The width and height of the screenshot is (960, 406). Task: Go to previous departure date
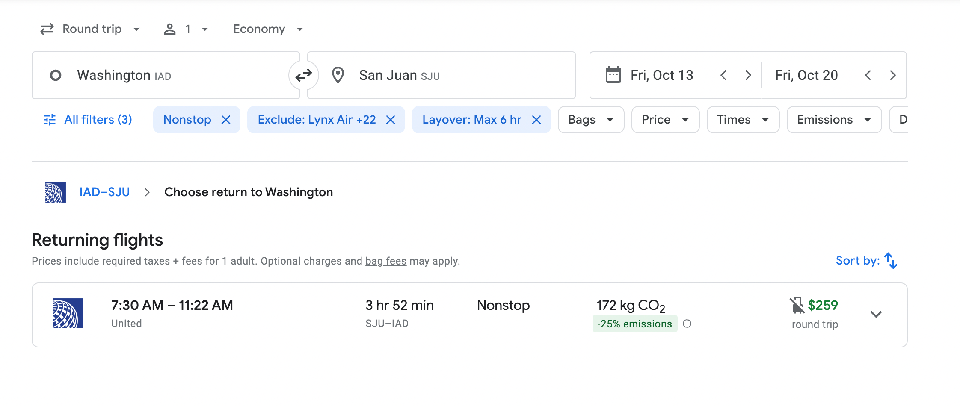pos(723,76)
